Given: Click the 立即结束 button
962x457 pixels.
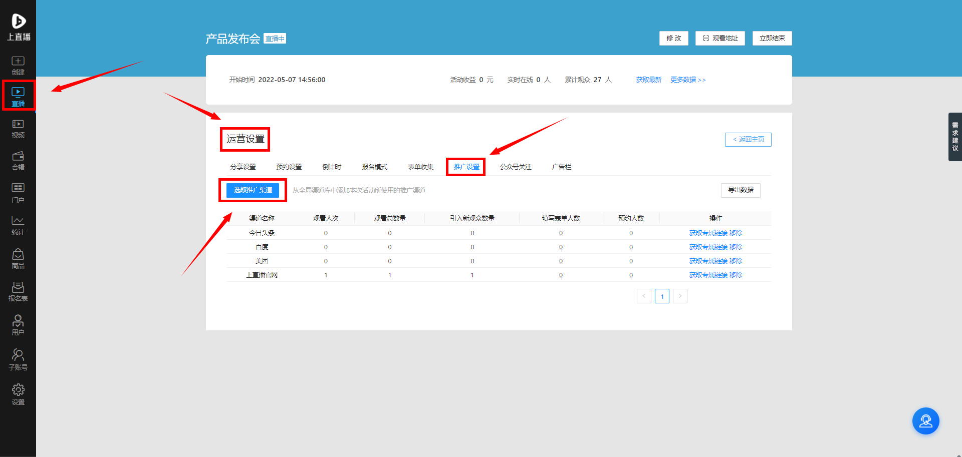Looking at the screenshot, I should 772,38.
